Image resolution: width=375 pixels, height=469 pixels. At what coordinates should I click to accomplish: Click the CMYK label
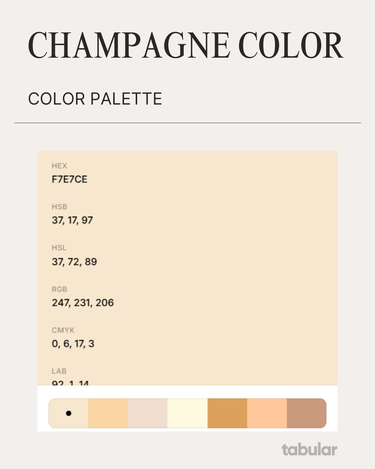[63, 330]
